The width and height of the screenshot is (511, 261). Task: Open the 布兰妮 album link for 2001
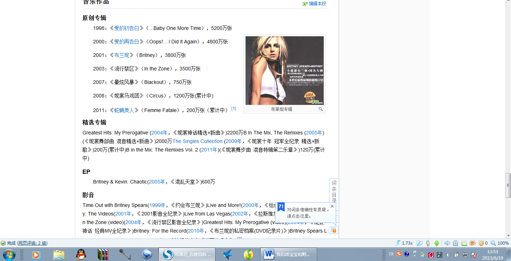[122, 55]
